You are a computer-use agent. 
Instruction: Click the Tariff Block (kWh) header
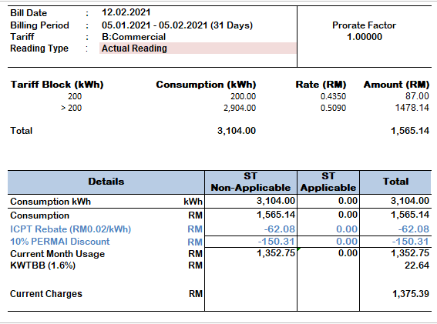(57, 85)
